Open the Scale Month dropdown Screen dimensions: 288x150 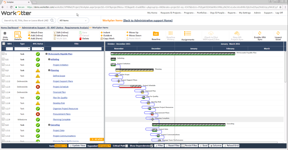(x=61, y=146)
